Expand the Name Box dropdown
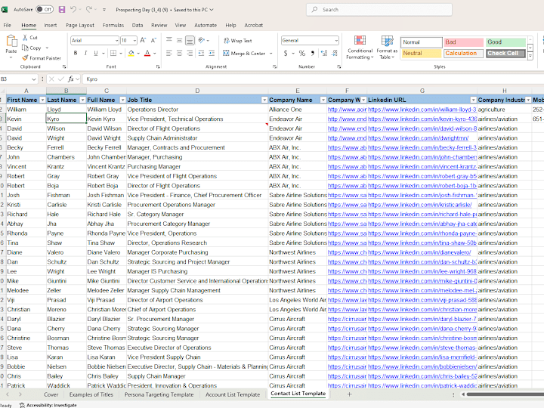This screenshot has height=408, width=544. (x=34, y=79)
